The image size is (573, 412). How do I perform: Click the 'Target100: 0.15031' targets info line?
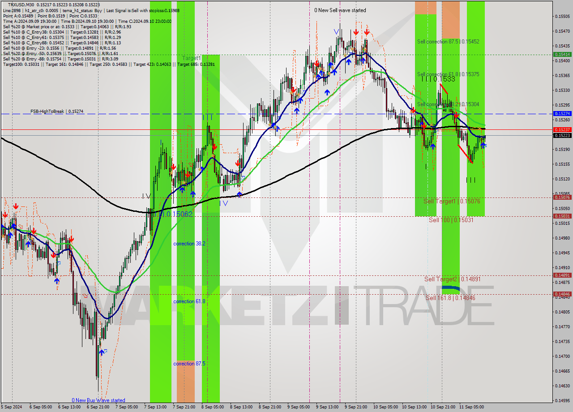(109, 64)
